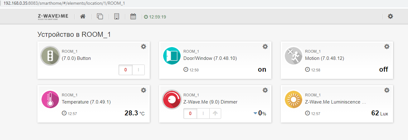Turn the Dimmer off with 0
Screen dimensions: 408x140
pyautogui.click(x=190, y=113)
